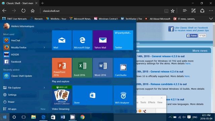Launch PowerPoint 2016 tile
The image size is (215, 121).
pyautogui.click(x=62, y=68)
